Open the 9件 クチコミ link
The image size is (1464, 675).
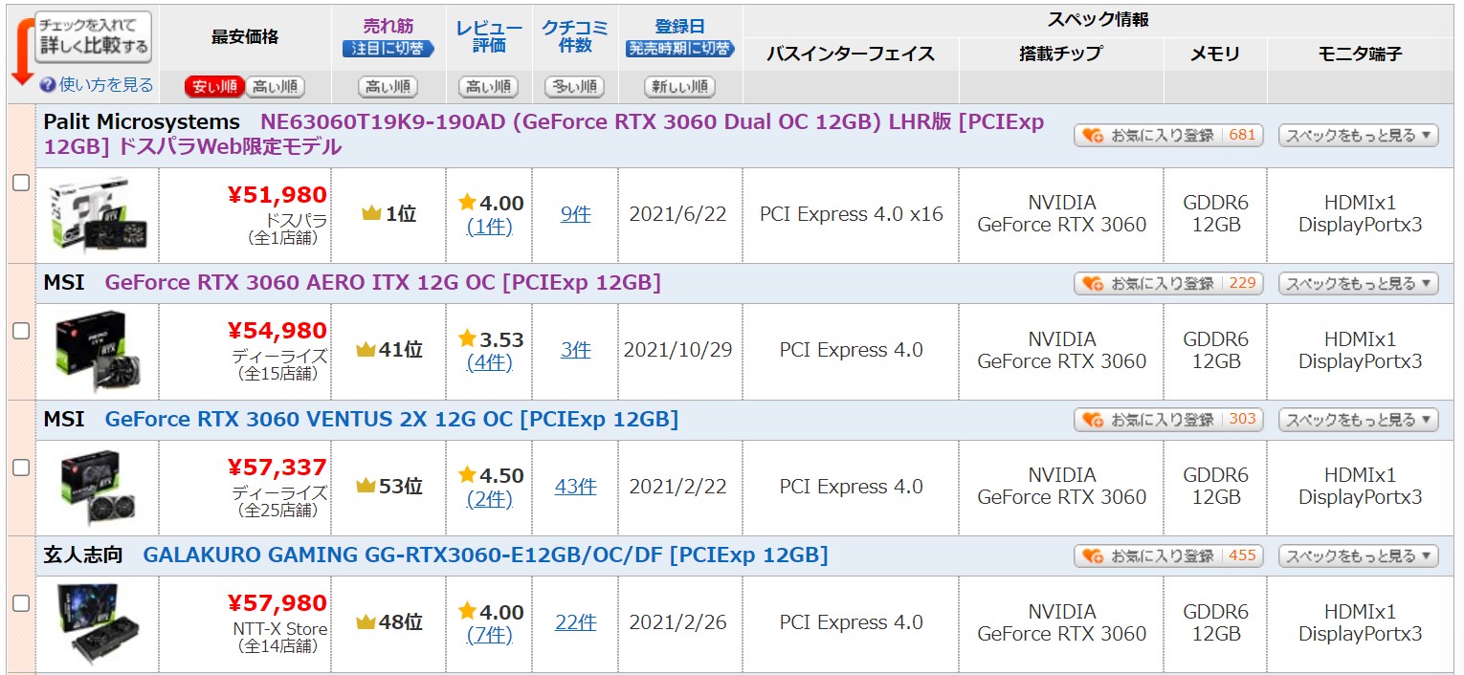(x=575, y=214)
